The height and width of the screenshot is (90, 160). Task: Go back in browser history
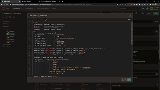click(2, 4)
